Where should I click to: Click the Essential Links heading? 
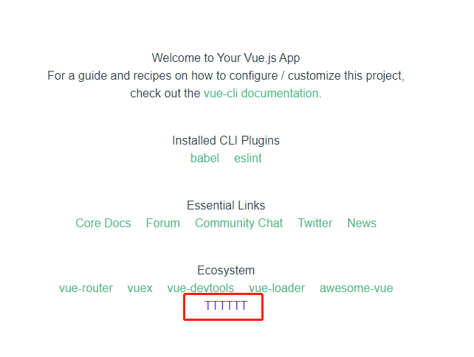[x=226, y=205]
